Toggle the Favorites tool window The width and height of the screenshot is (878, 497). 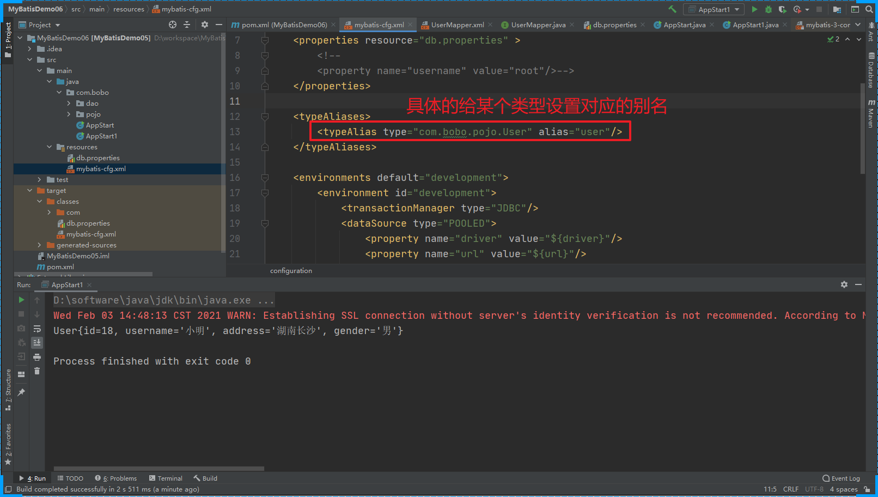point(8,444)
